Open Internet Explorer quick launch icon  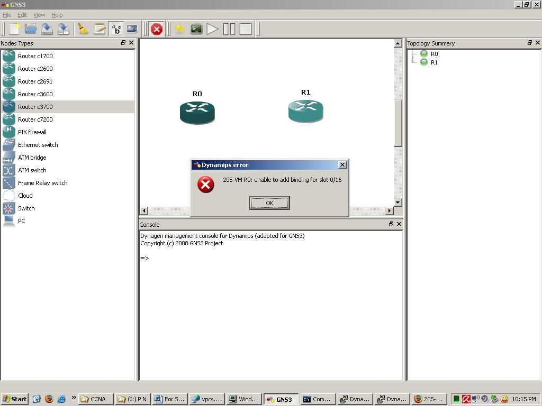pos(61,399)
